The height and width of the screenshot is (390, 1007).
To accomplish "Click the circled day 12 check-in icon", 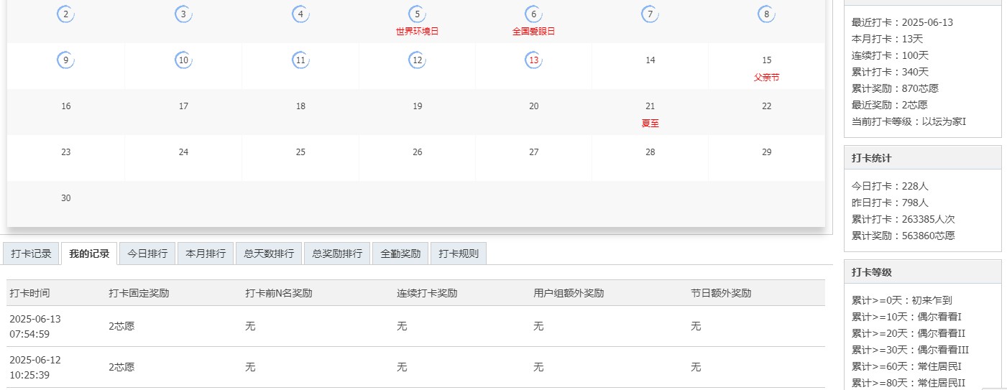I will [x=417, y=60].
